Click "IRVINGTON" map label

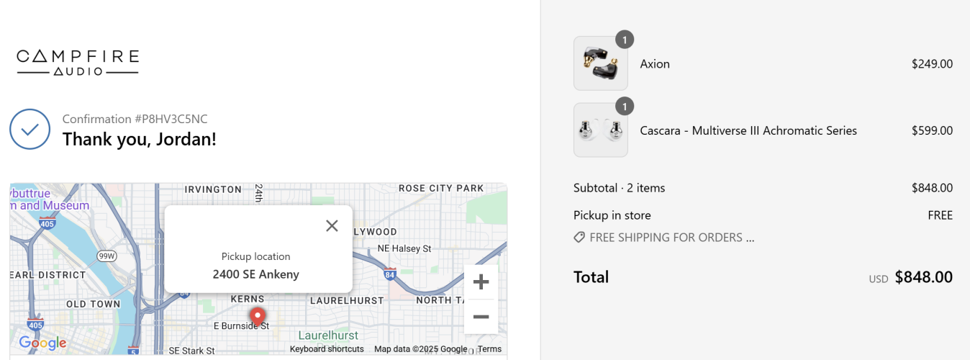213,189
